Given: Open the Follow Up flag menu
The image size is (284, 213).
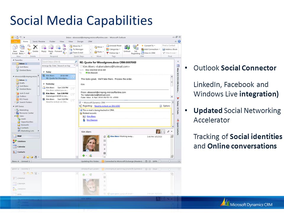Looking at the screenshot, I should 113,53.
